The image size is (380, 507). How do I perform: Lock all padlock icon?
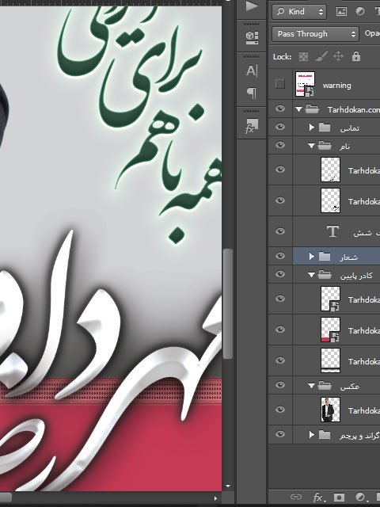pyautogui.click(x=356, y=56)
